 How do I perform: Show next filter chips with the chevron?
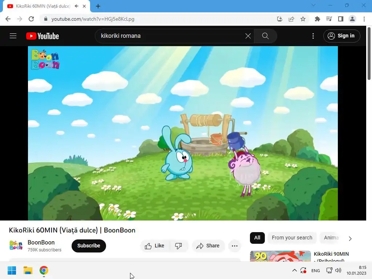[x=350, y=238]
